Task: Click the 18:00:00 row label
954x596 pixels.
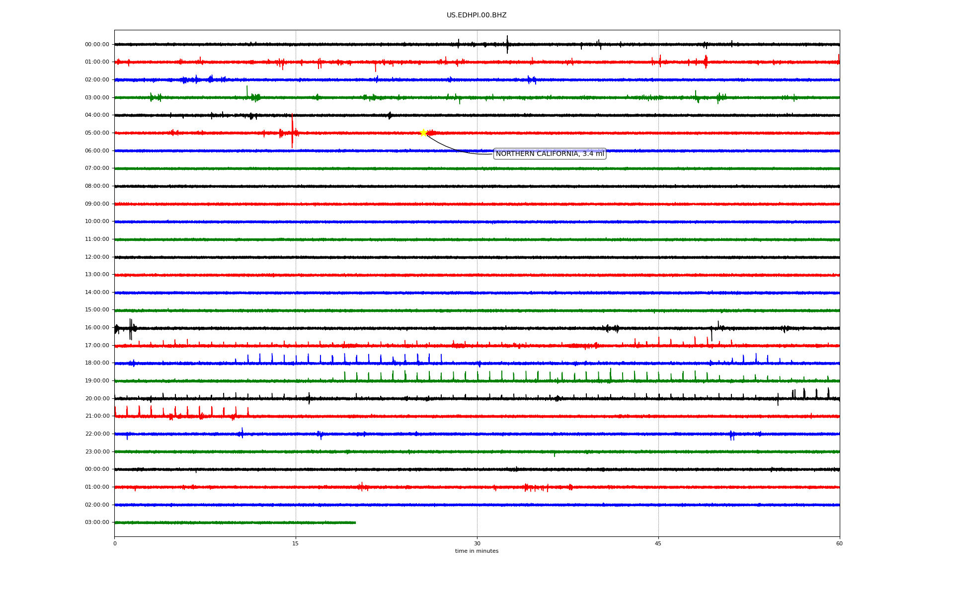Action: [x=97, y=363]
